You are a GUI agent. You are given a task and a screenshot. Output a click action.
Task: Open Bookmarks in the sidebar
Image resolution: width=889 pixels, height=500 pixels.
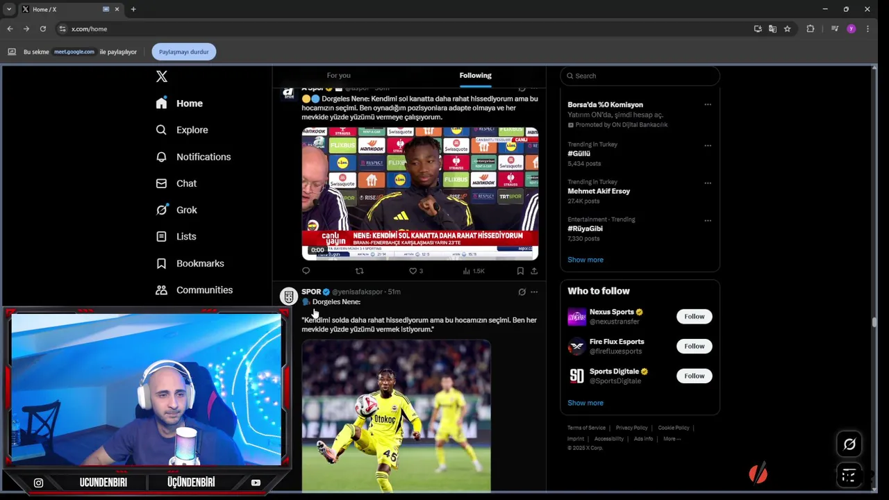tap(190, 263)
